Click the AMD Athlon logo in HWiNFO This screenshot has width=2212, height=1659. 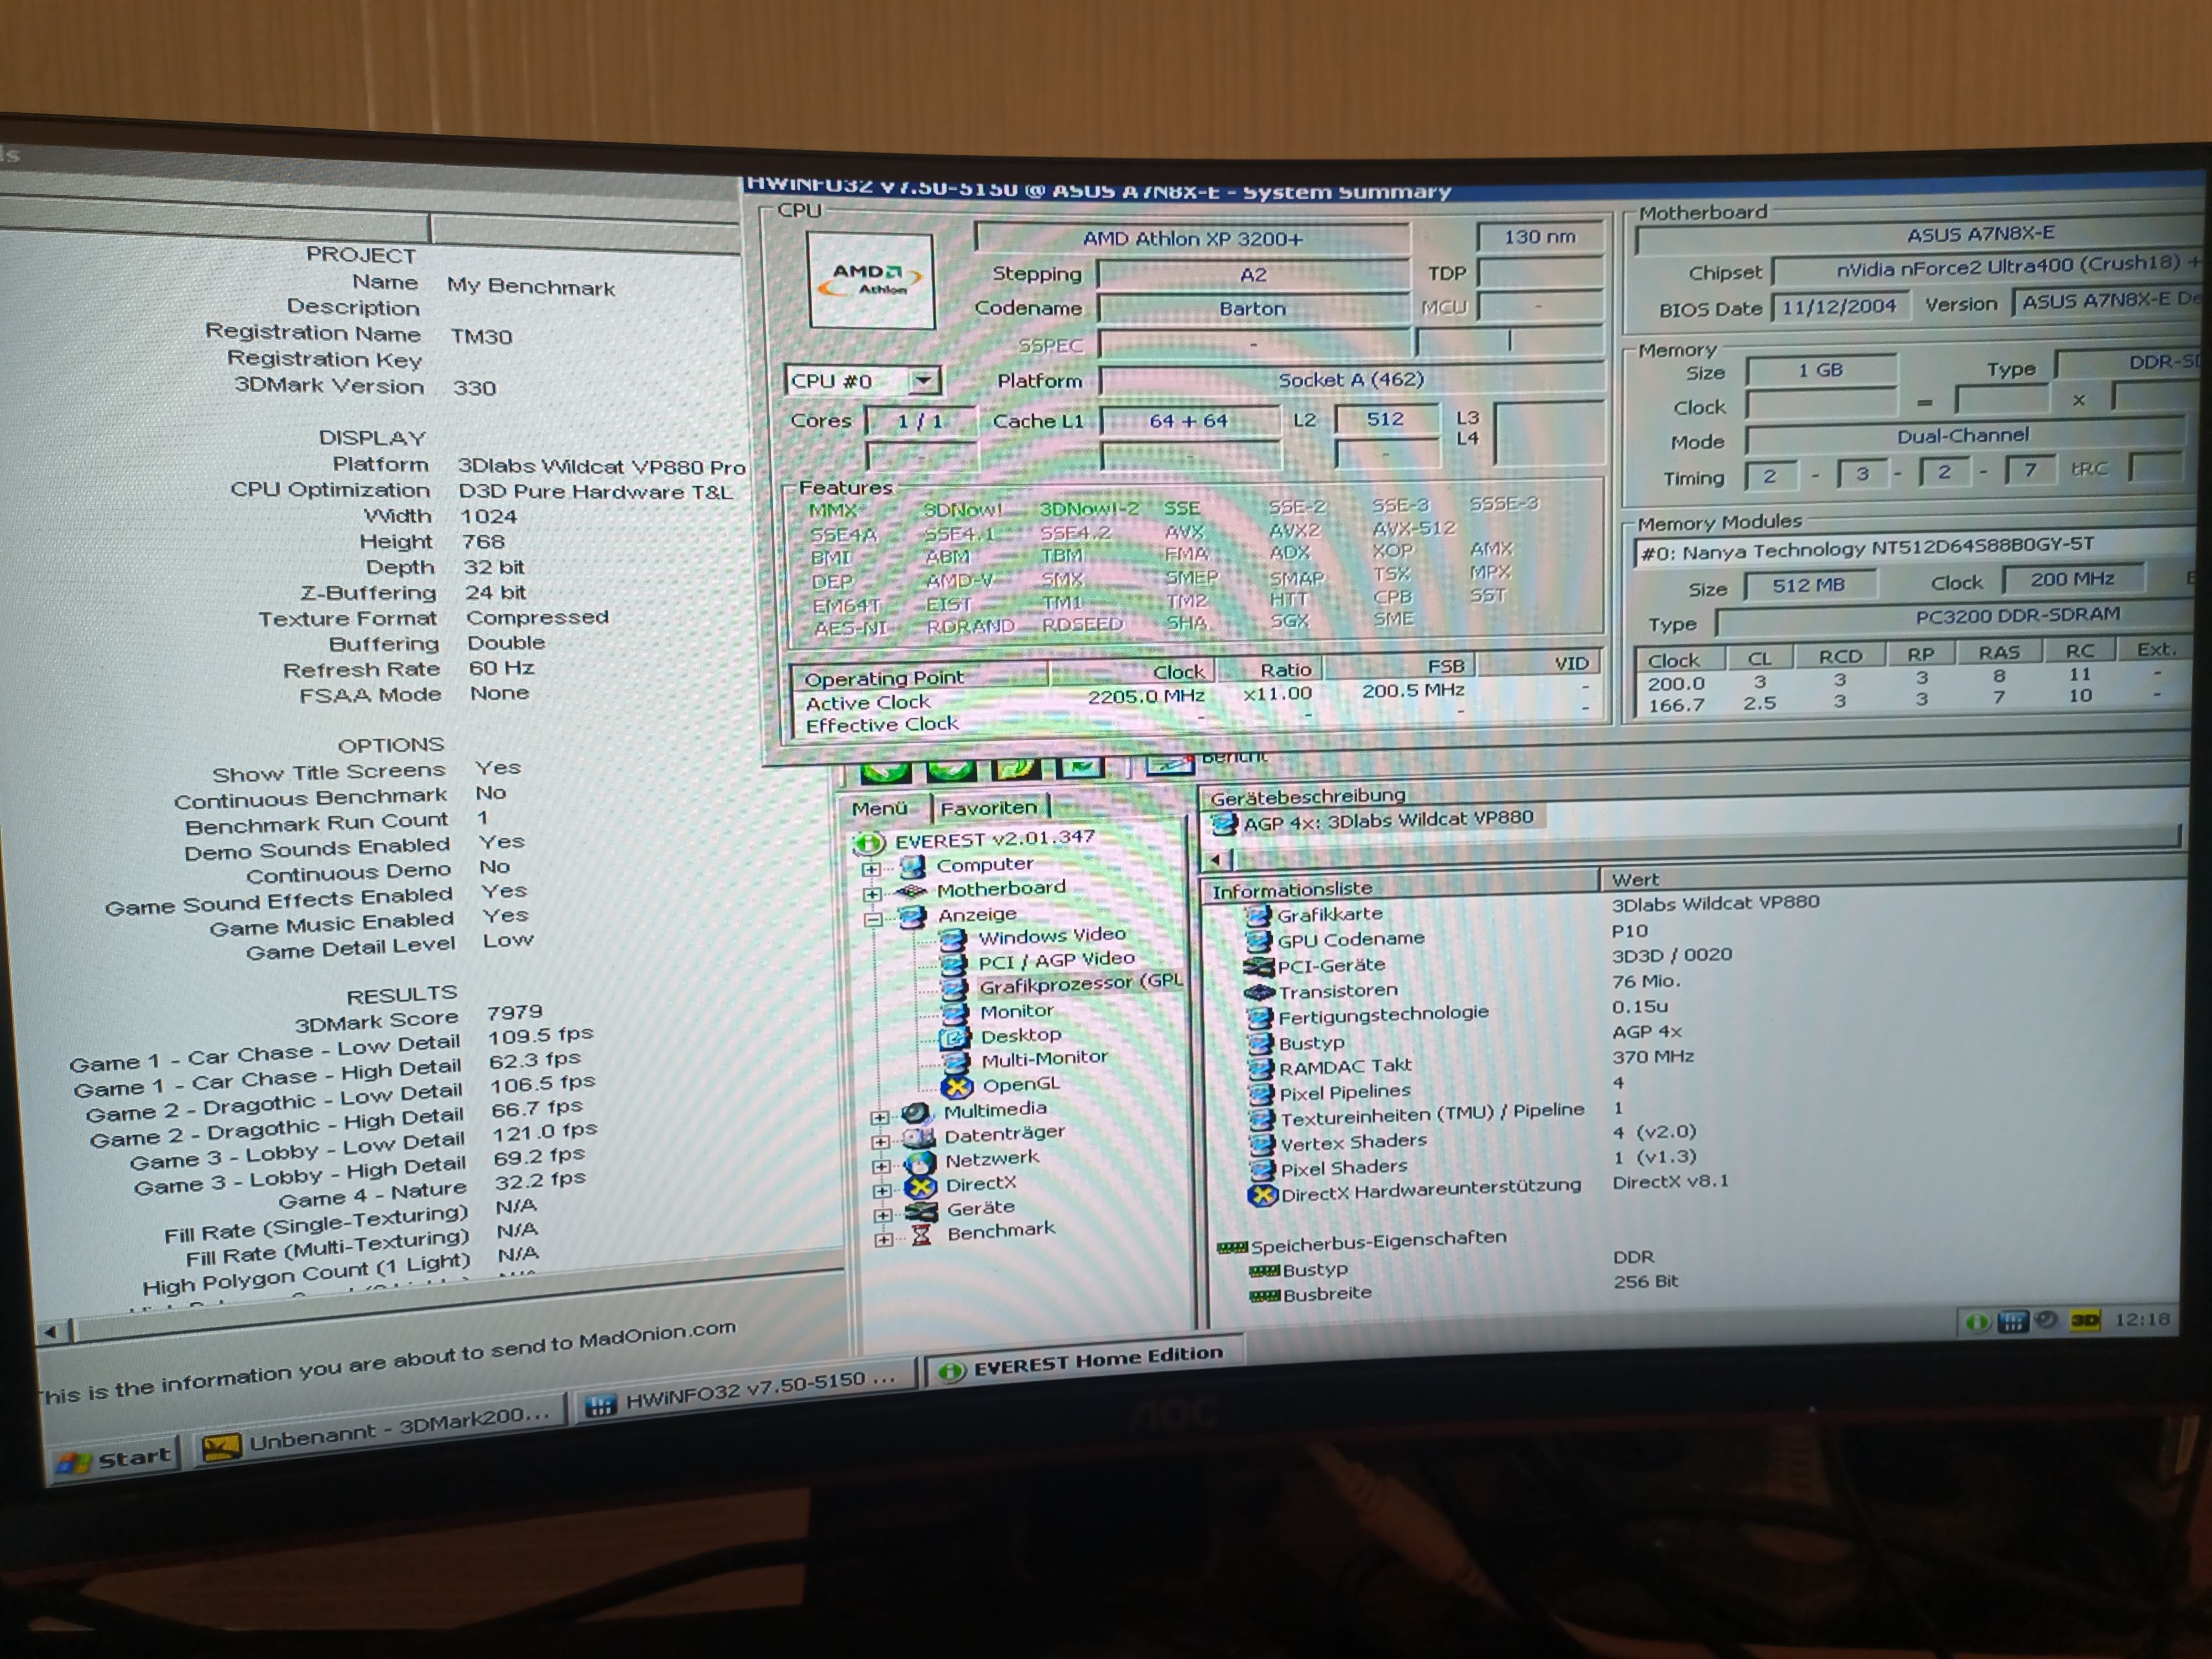tap(871, 280)
